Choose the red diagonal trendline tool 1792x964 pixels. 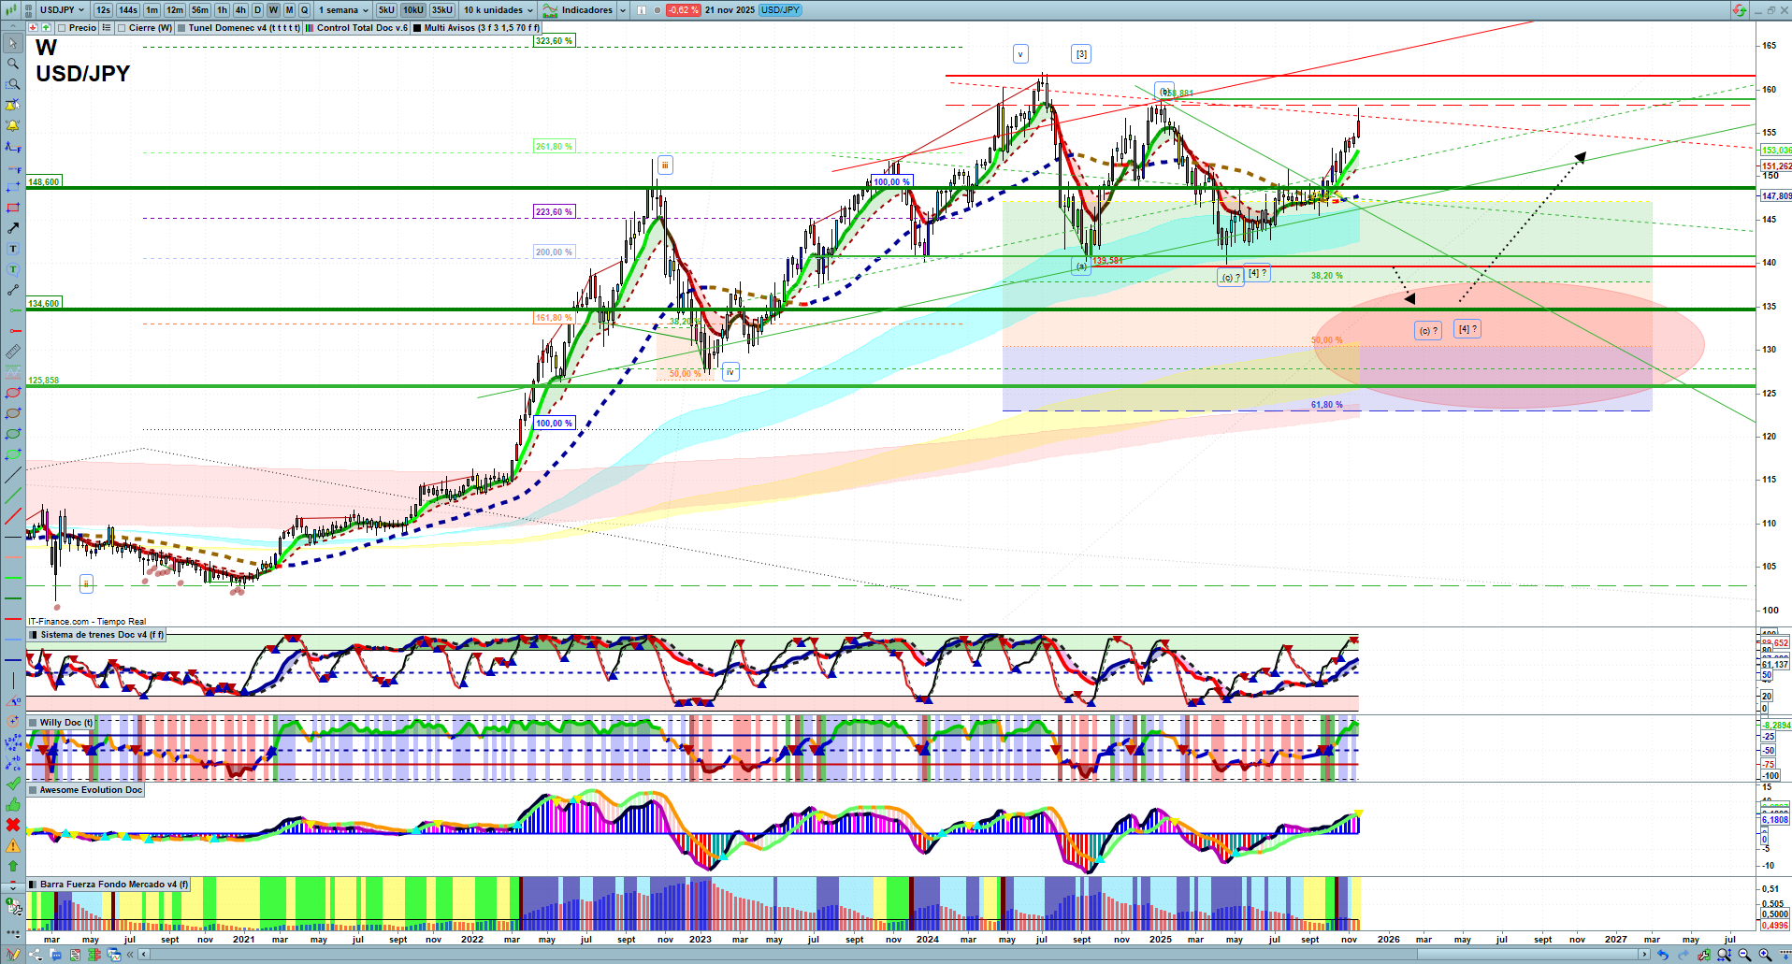pos(13,516)
